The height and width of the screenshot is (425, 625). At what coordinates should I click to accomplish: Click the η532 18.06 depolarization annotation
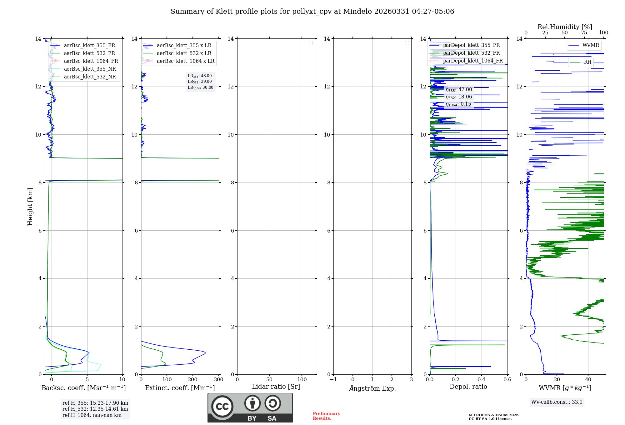tap(458, 97)
